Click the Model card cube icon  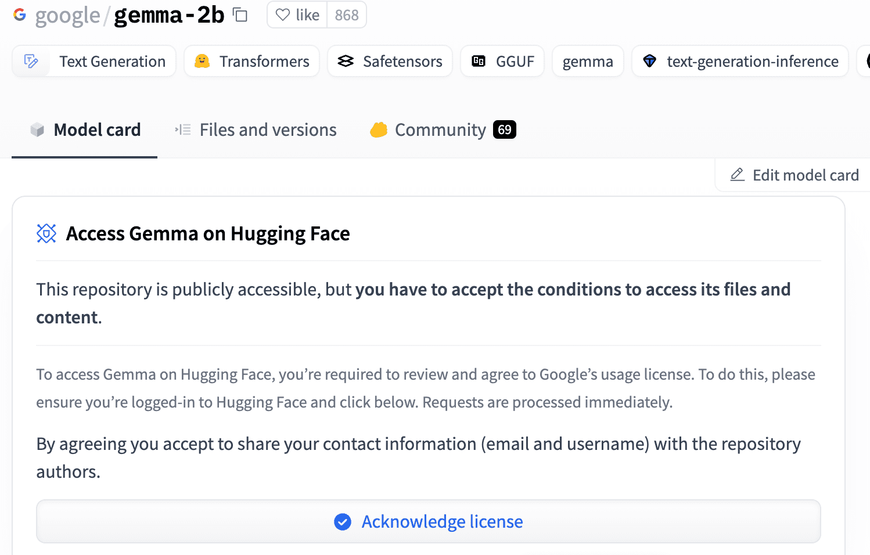(x=37, y=130)
